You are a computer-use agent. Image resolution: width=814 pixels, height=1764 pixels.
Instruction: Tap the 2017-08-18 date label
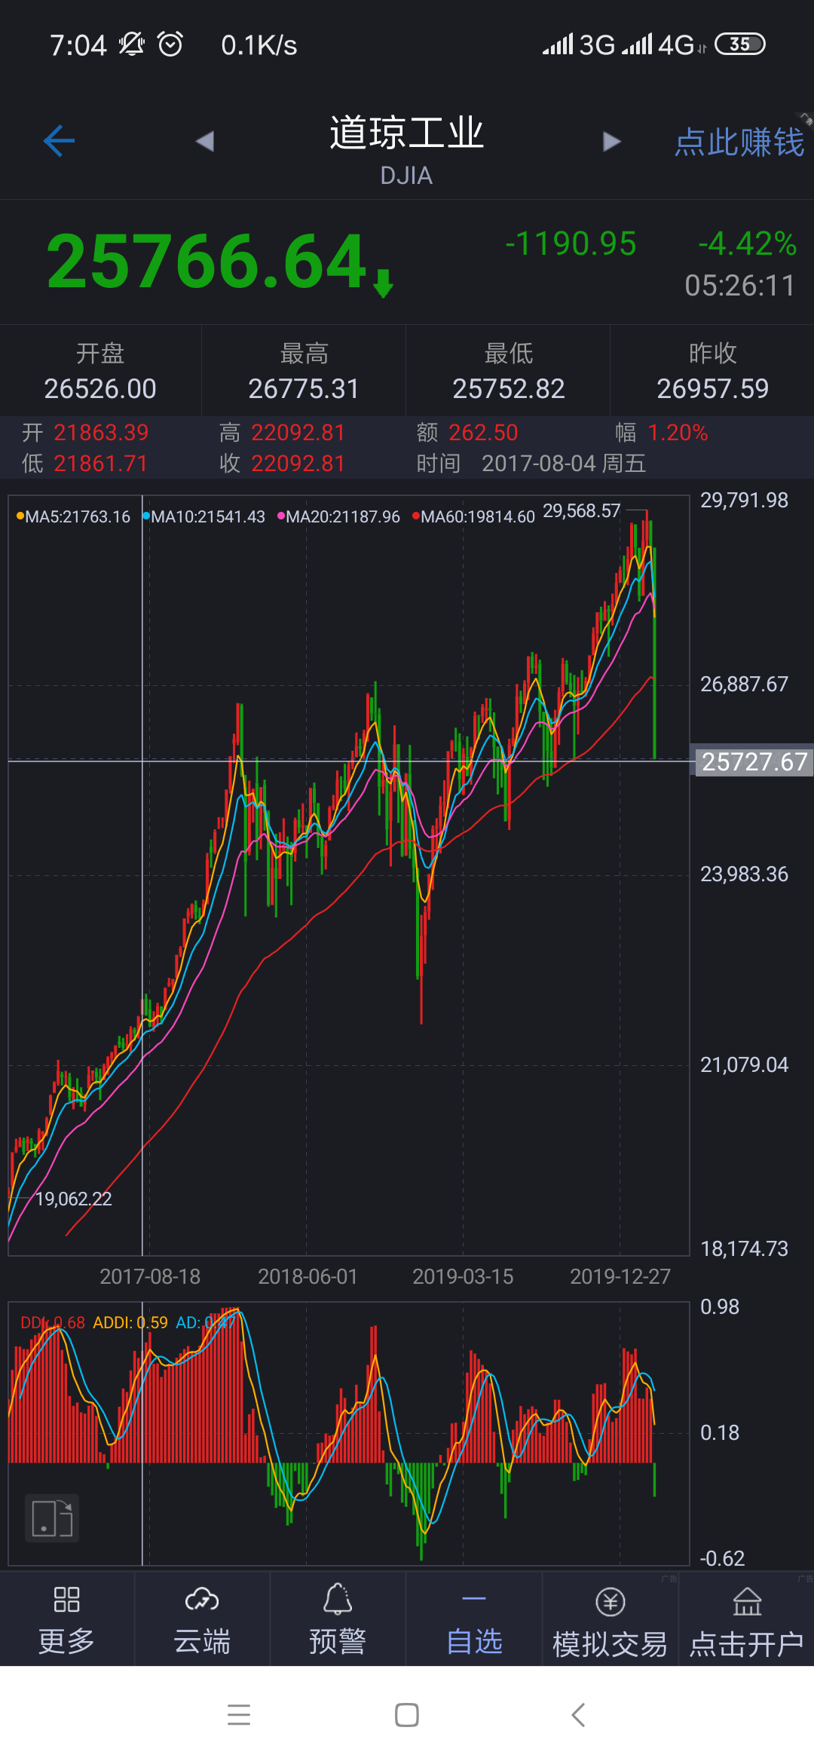[x=150, y=1276]
